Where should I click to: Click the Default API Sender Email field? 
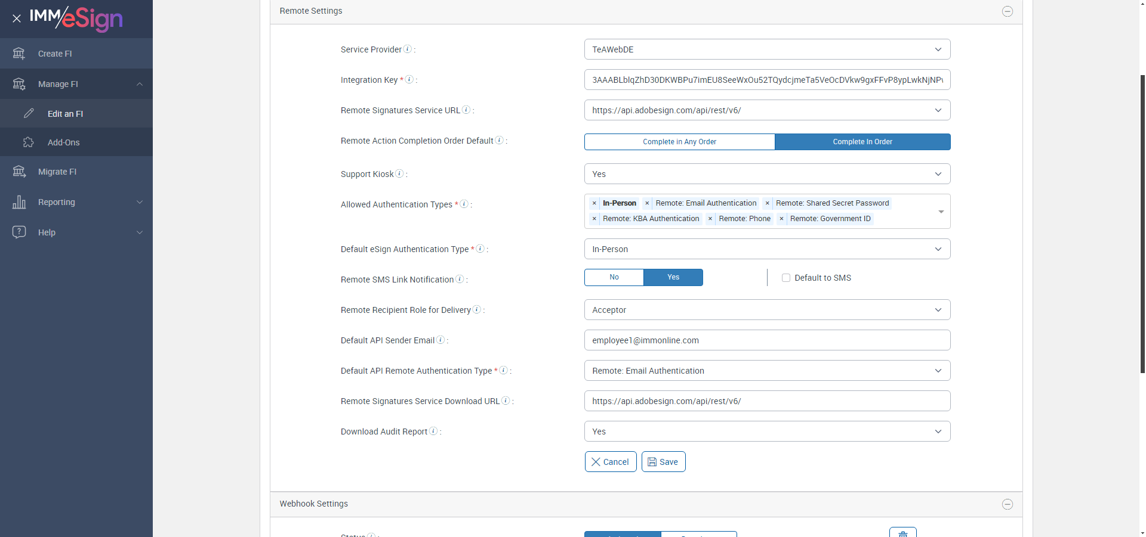[767, 340]
